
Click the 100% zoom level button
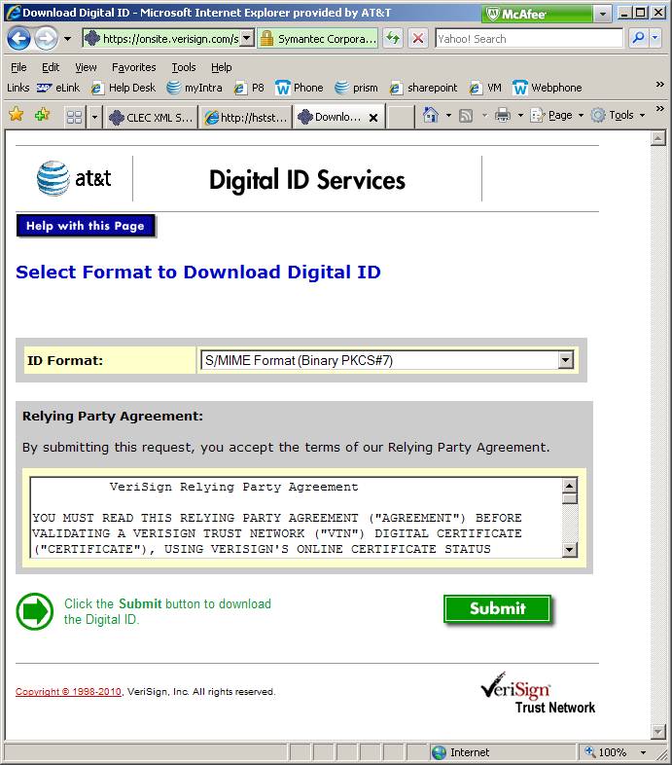pos(606,752)
